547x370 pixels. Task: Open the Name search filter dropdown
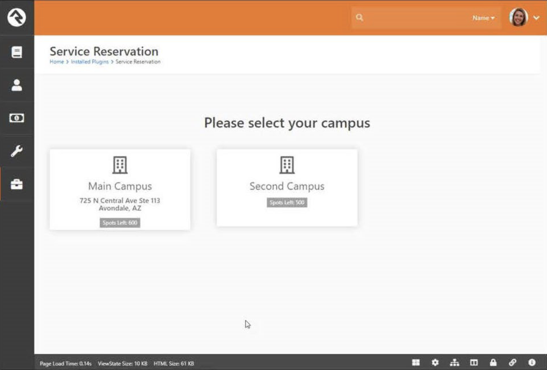click(x=483, y=18)
